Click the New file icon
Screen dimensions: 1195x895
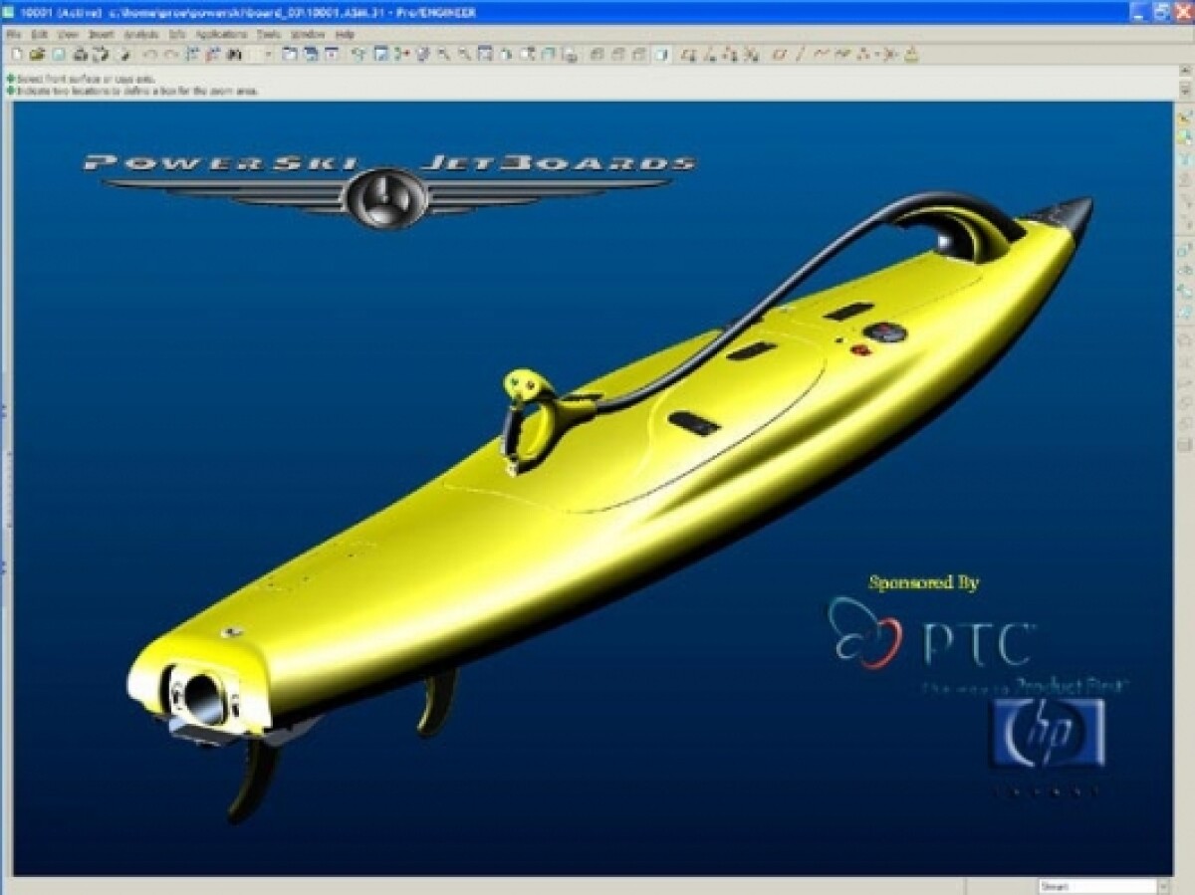16,54
